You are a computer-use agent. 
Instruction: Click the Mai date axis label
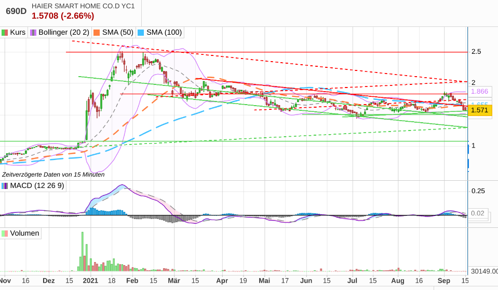point(264,281)
